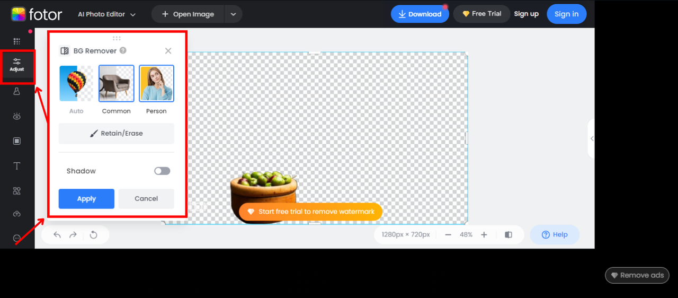Image resolution: width=678 pixels, height=298 pixels.
Task: Click the compare before/after icon
Action: [508, 235]
